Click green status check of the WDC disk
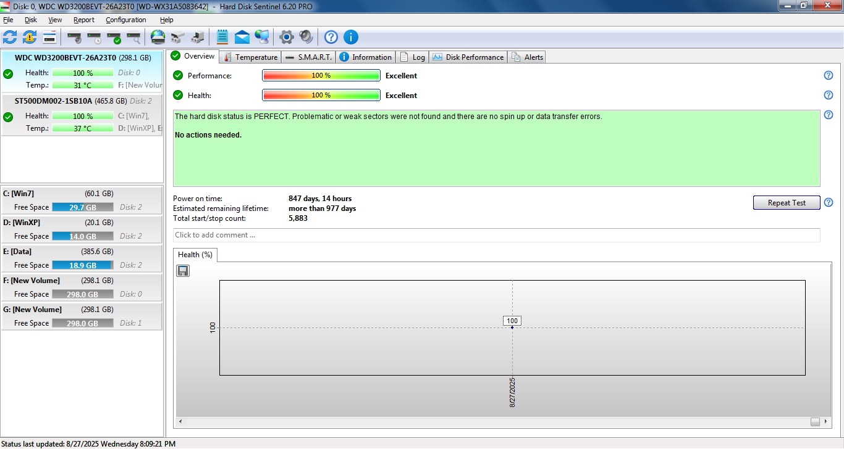 (x=8, y=74)
